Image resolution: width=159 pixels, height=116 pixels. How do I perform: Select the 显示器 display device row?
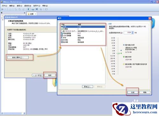(83, 42)
